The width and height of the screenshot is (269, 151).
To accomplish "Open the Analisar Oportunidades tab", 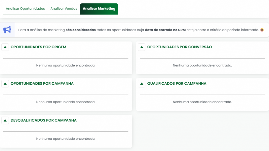I will [25, 9].
